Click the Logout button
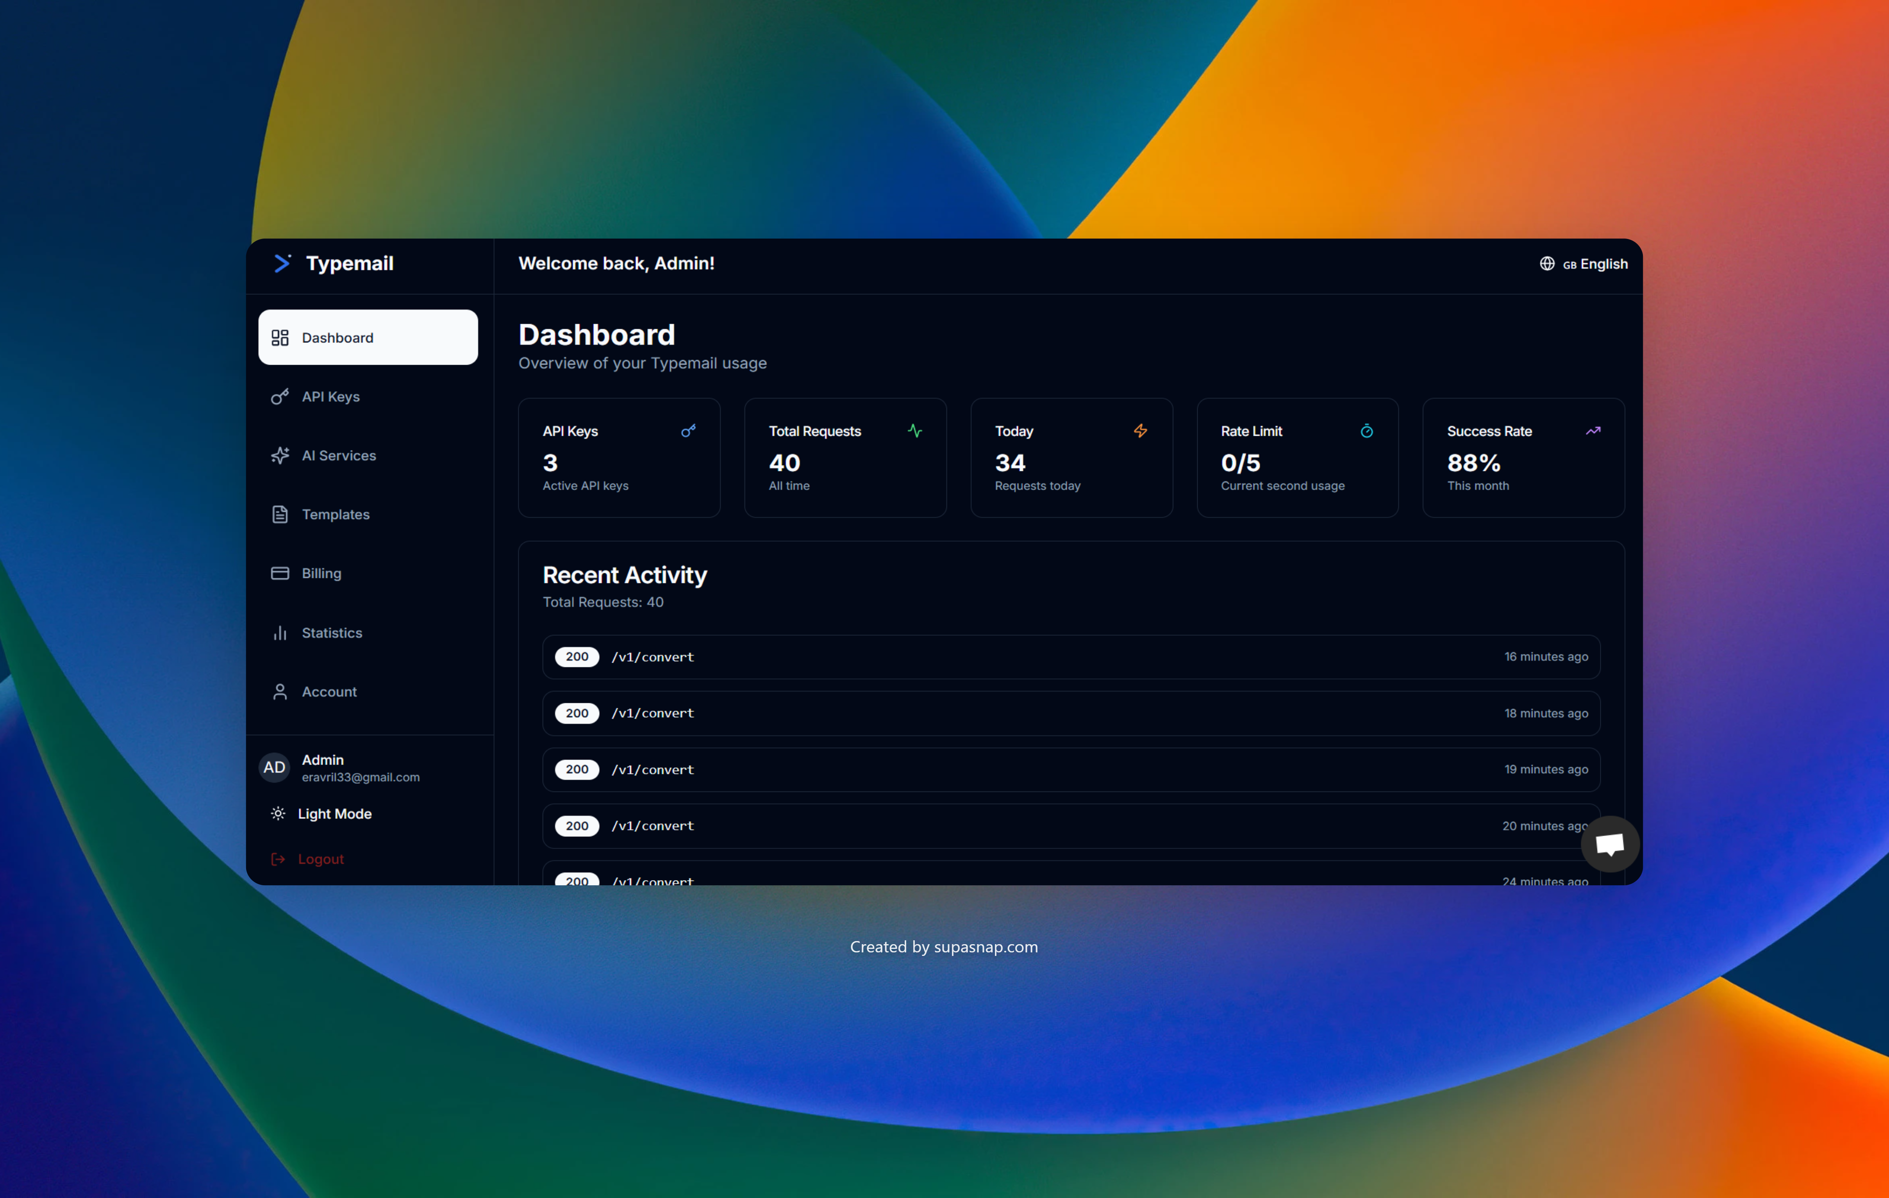The image size is (1889, 1198). tap(321, 859)
